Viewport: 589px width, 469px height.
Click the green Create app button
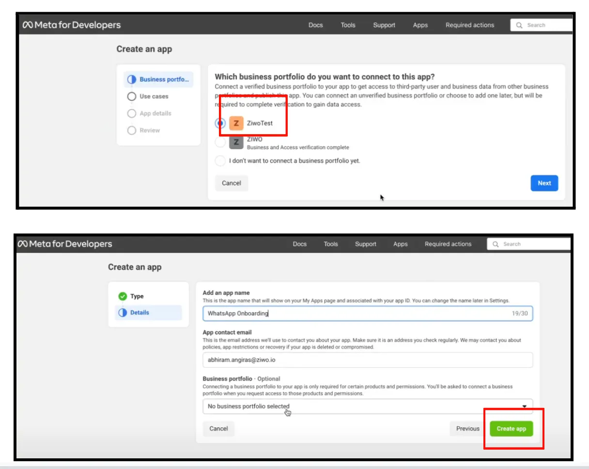[x=511, y=429]
